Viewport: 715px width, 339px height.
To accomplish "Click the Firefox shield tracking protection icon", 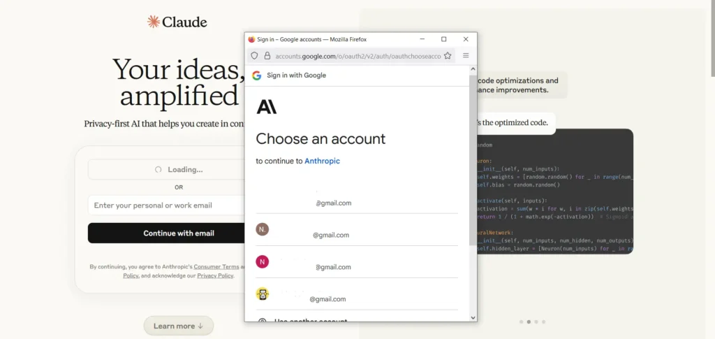I will pyautogui.click(x=254, y=56).
